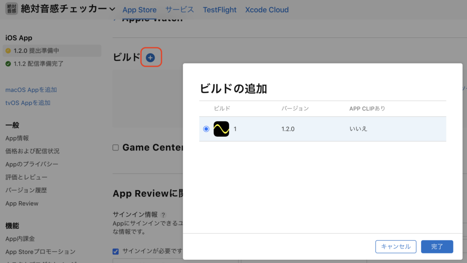Viewport: 467px width, 263px height.
Task: Open 価格および配信状況 in the sidebar
Action: (32, 151)
